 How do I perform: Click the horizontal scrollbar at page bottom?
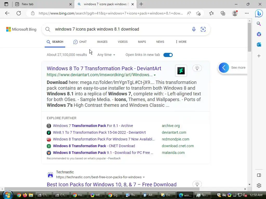click(x=102, y=189)
